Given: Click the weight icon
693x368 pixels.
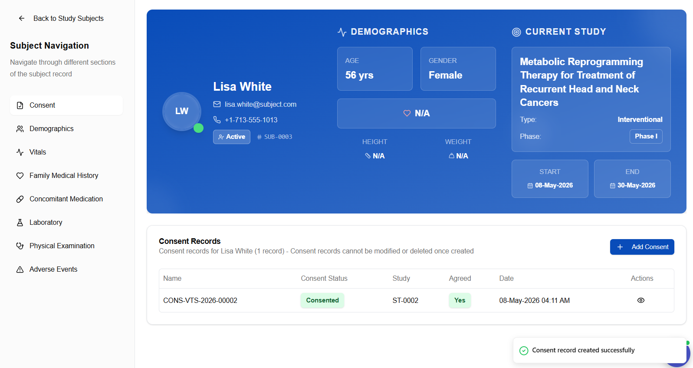Looking at the screenshot, I should pos(451,156).
